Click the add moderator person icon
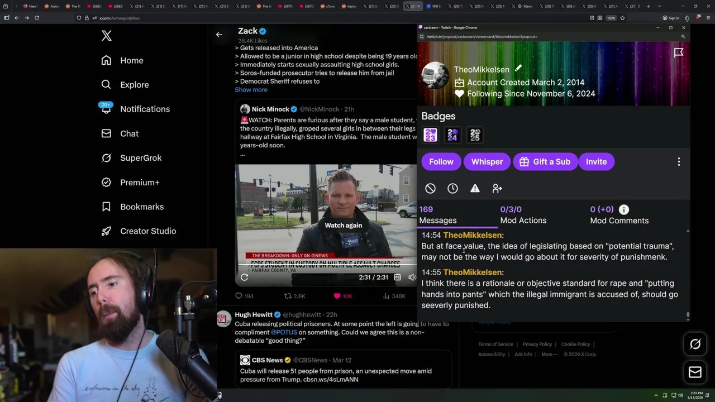The image size is (715, 402). click(x=497, y=189)
